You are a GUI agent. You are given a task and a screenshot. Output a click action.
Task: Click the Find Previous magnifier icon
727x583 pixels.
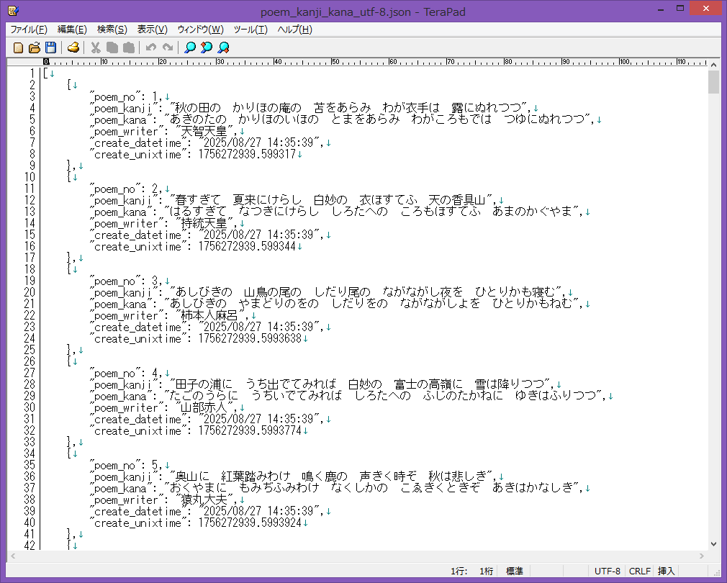pos(207,48)
